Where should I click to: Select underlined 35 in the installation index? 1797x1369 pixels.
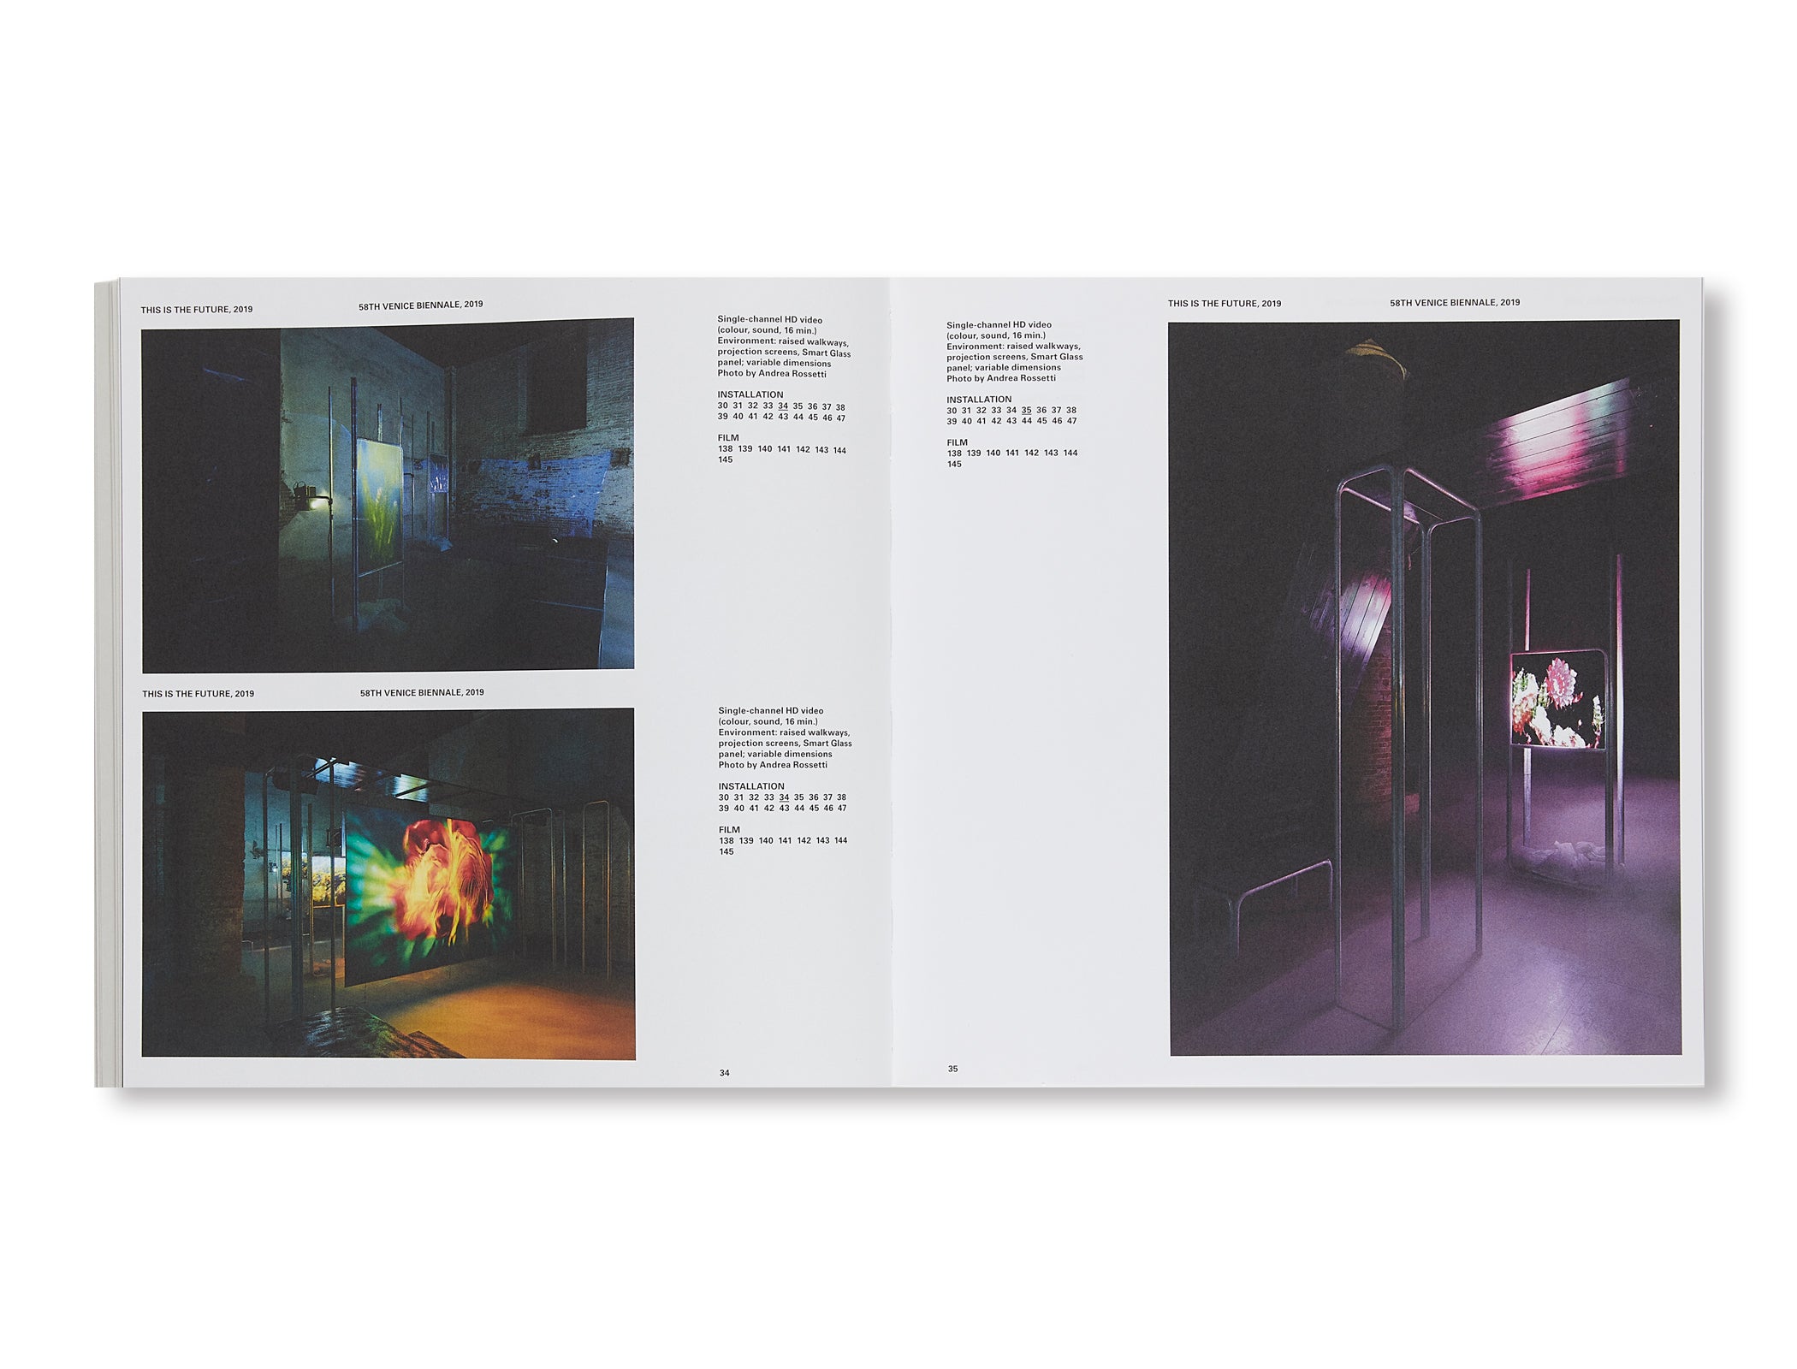coord(1026,411)
